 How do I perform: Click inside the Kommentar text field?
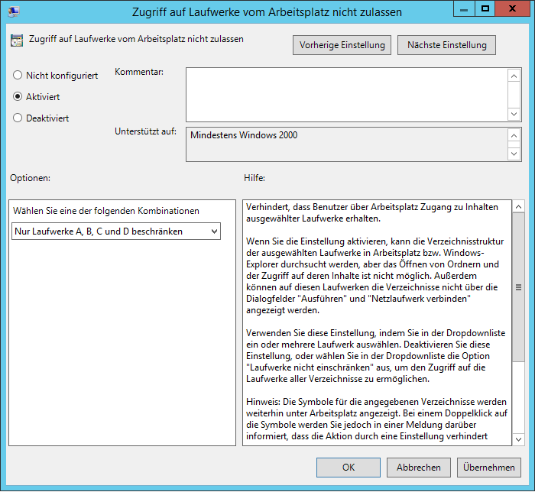(x=347, y=95)
